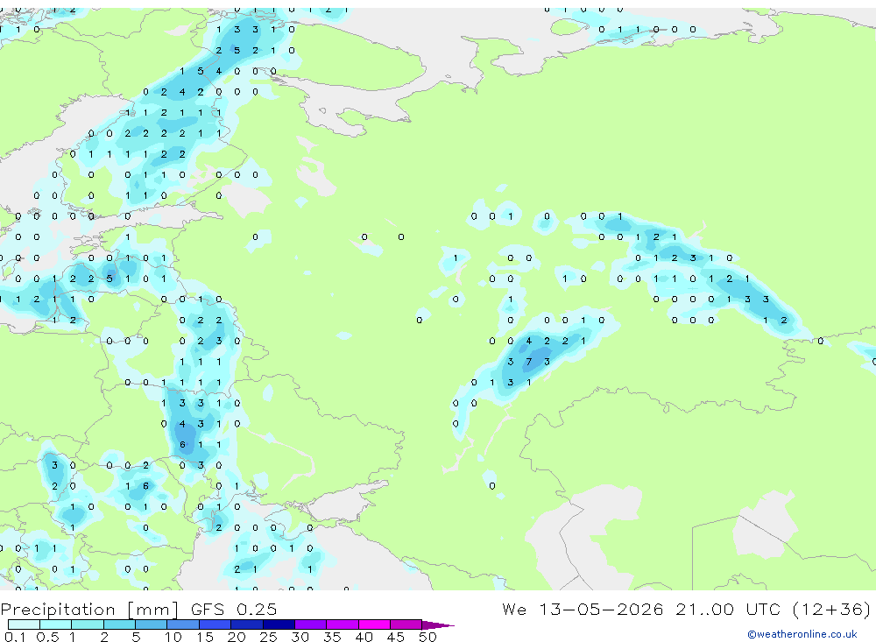Click the 40–45 mm legend color box
The height and width of the screenshot is (642, 876).
374,624
